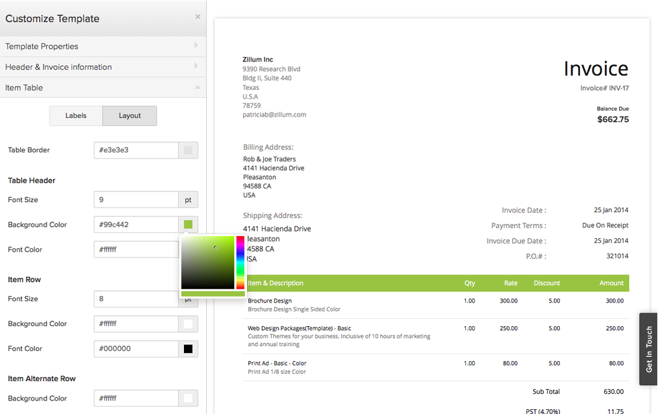Click Table Header Background Color hex field
This screenshot has width=658, height=414.
pyautogui.click(x=136, y=225)
